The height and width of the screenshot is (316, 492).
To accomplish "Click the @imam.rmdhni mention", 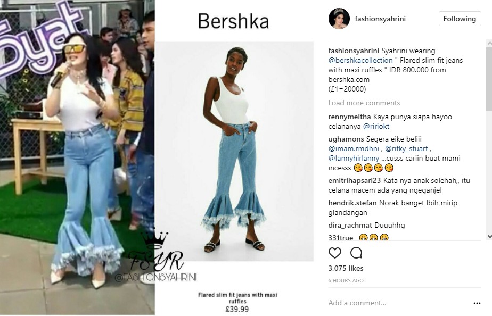I will point(354,148).
